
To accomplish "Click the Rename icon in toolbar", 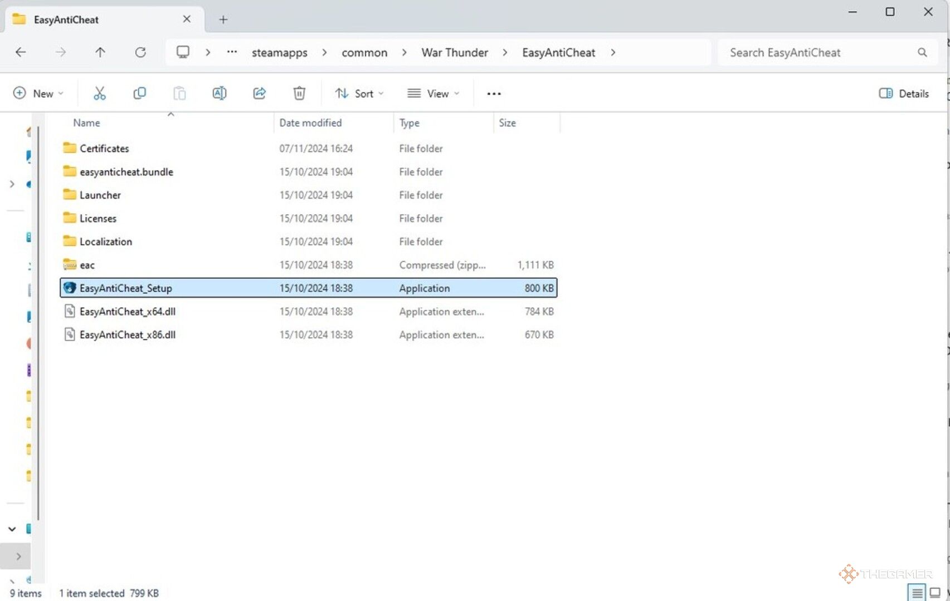I will click(219, 93).
